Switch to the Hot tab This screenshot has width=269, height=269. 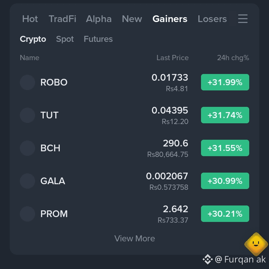30,19
